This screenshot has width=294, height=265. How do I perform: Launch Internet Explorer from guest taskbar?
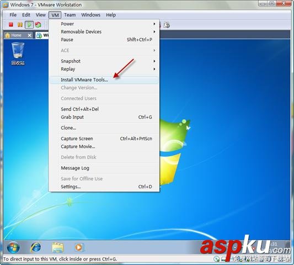(36, 247)
